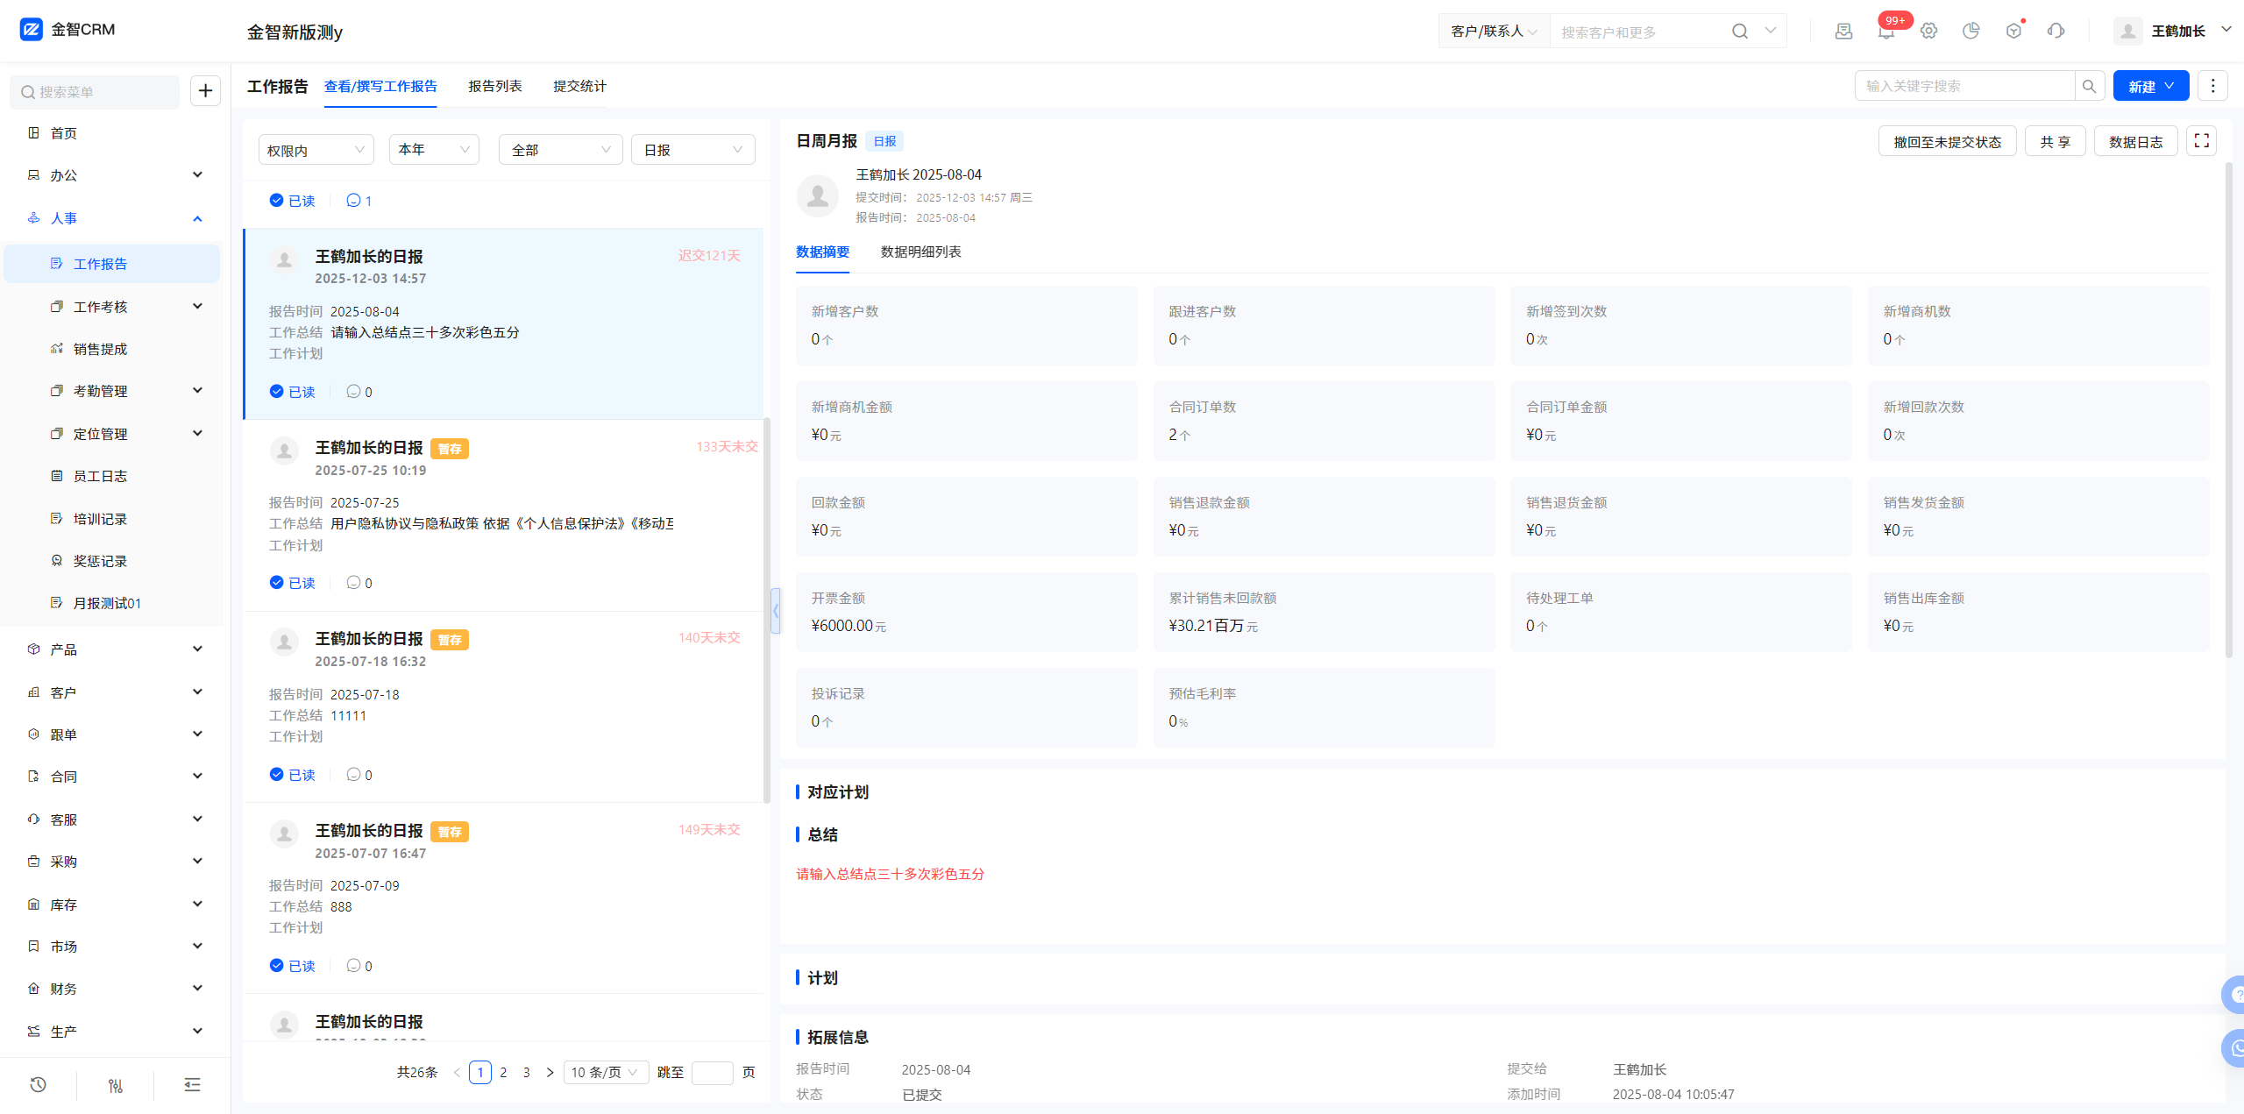Toggle 已读 status on the 2025-07-07 report

pos(292,966)
